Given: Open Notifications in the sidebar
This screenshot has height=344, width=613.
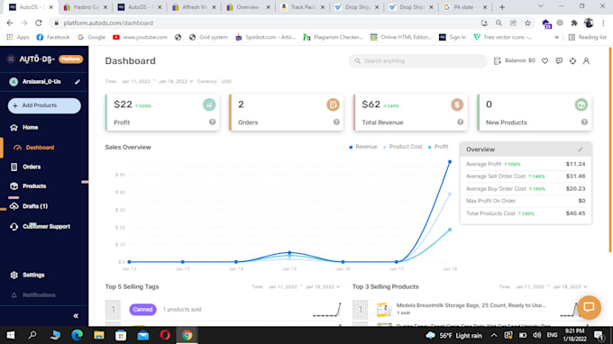Looking at the screenshot, I should [39, 295].
